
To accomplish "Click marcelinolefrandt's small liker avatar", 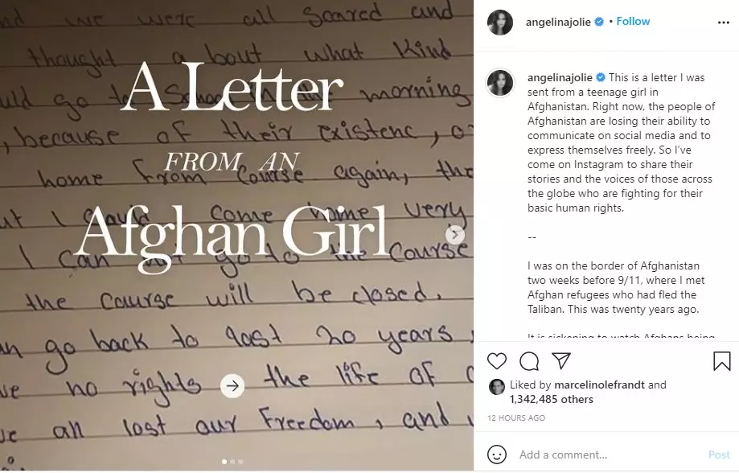I will click(496, 386).
